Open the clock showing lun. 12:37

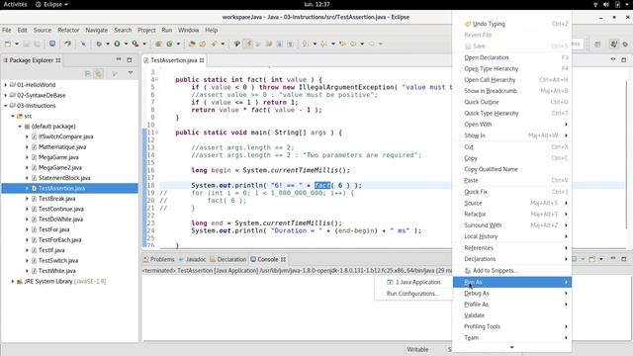316,4
